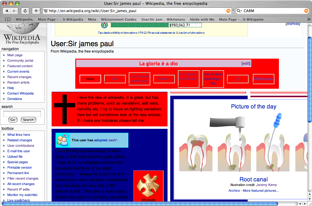Show more bookmarks with the double chevron

tap(309, 19)
